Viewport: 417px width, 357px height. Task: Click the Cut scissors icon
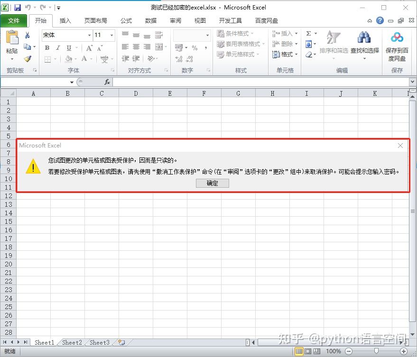point(27,35)
